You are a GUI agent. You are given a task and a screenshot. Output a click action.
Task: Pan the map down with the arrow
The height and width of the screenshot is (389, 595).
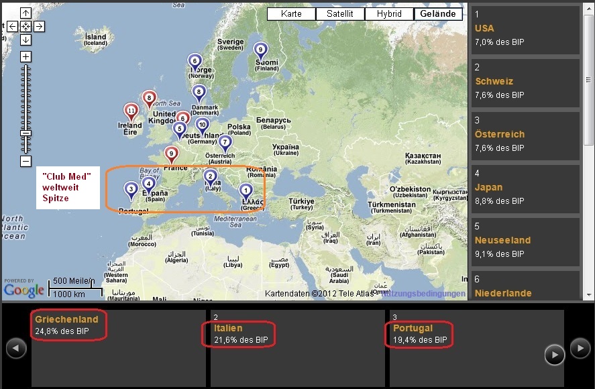25,40
